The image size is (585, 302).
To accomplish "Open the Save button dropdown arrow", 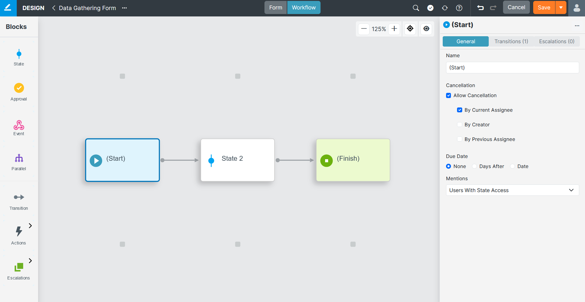I will point(561,8).
